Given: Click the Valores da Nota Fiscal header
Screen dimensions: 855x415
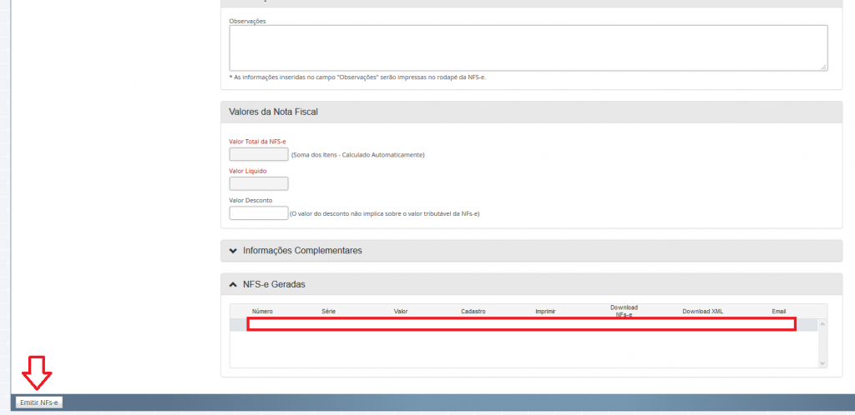Looking at the screenshot, I should 273,112.
